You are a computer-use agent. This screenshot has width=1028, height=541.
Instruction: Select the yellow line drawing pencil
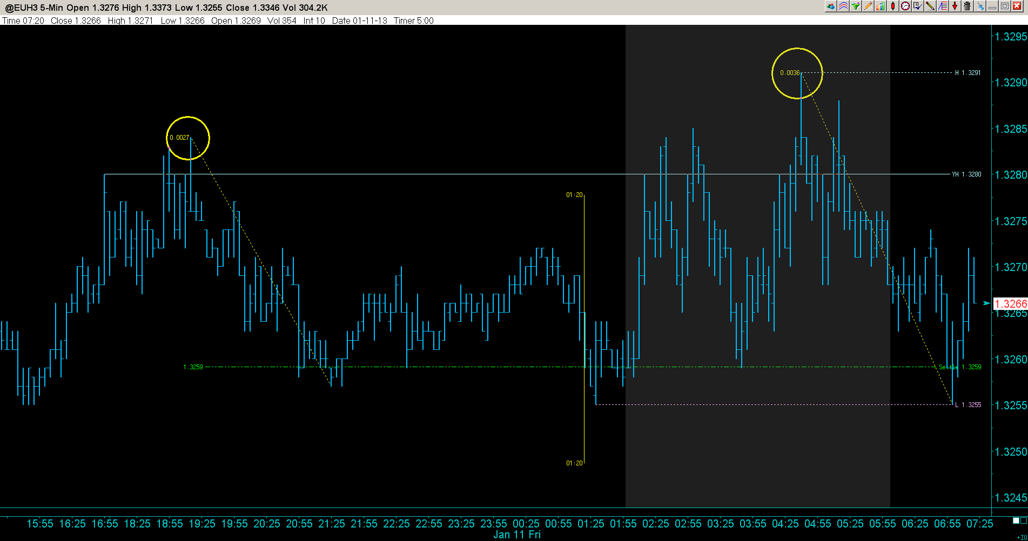930,6
